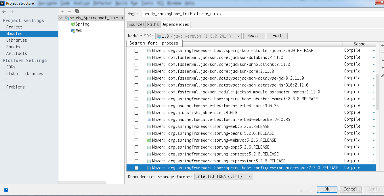This screenshot has height=196, width=384.
Task: Open scope dropdown for jackson-core
Action: [x=374, y=72]
